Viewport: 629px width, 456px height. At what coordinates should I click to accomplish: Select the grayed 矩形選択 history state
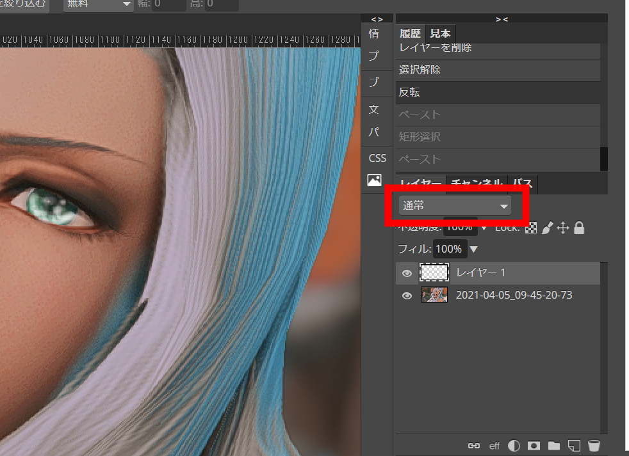tap(498, 137)
